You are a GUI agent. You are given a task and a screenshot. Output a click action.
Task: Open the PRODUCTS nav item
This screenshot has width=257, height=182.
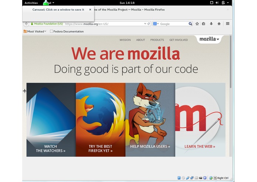tap(157, 40)
